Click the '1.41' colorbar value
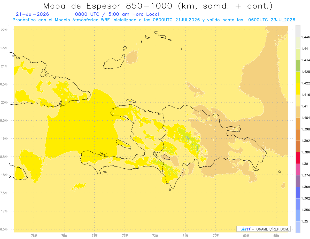This screenshot has width=310, height=239. (x=305, y=106)
